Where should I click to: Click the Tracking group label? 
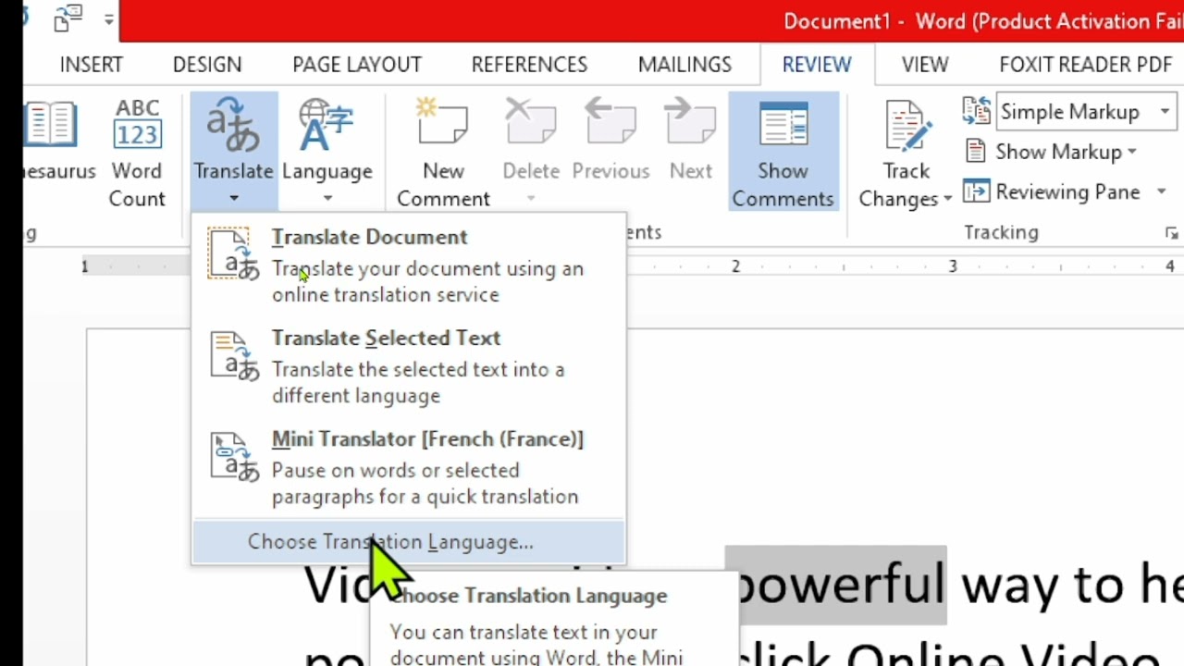(1001, 232)
